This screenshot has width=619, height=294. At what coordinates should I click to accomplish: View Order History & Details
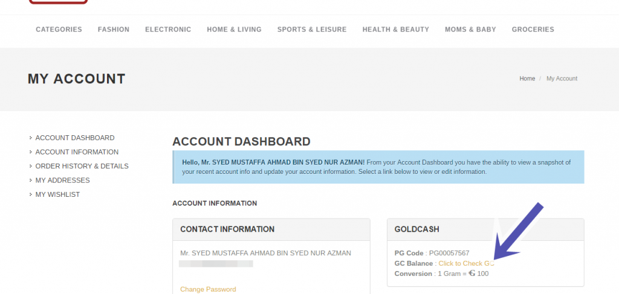[x=82, y=166]
